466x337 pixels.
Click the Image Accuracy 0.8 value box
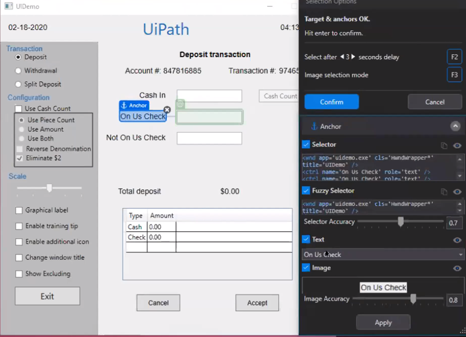(x=453, y=300)
